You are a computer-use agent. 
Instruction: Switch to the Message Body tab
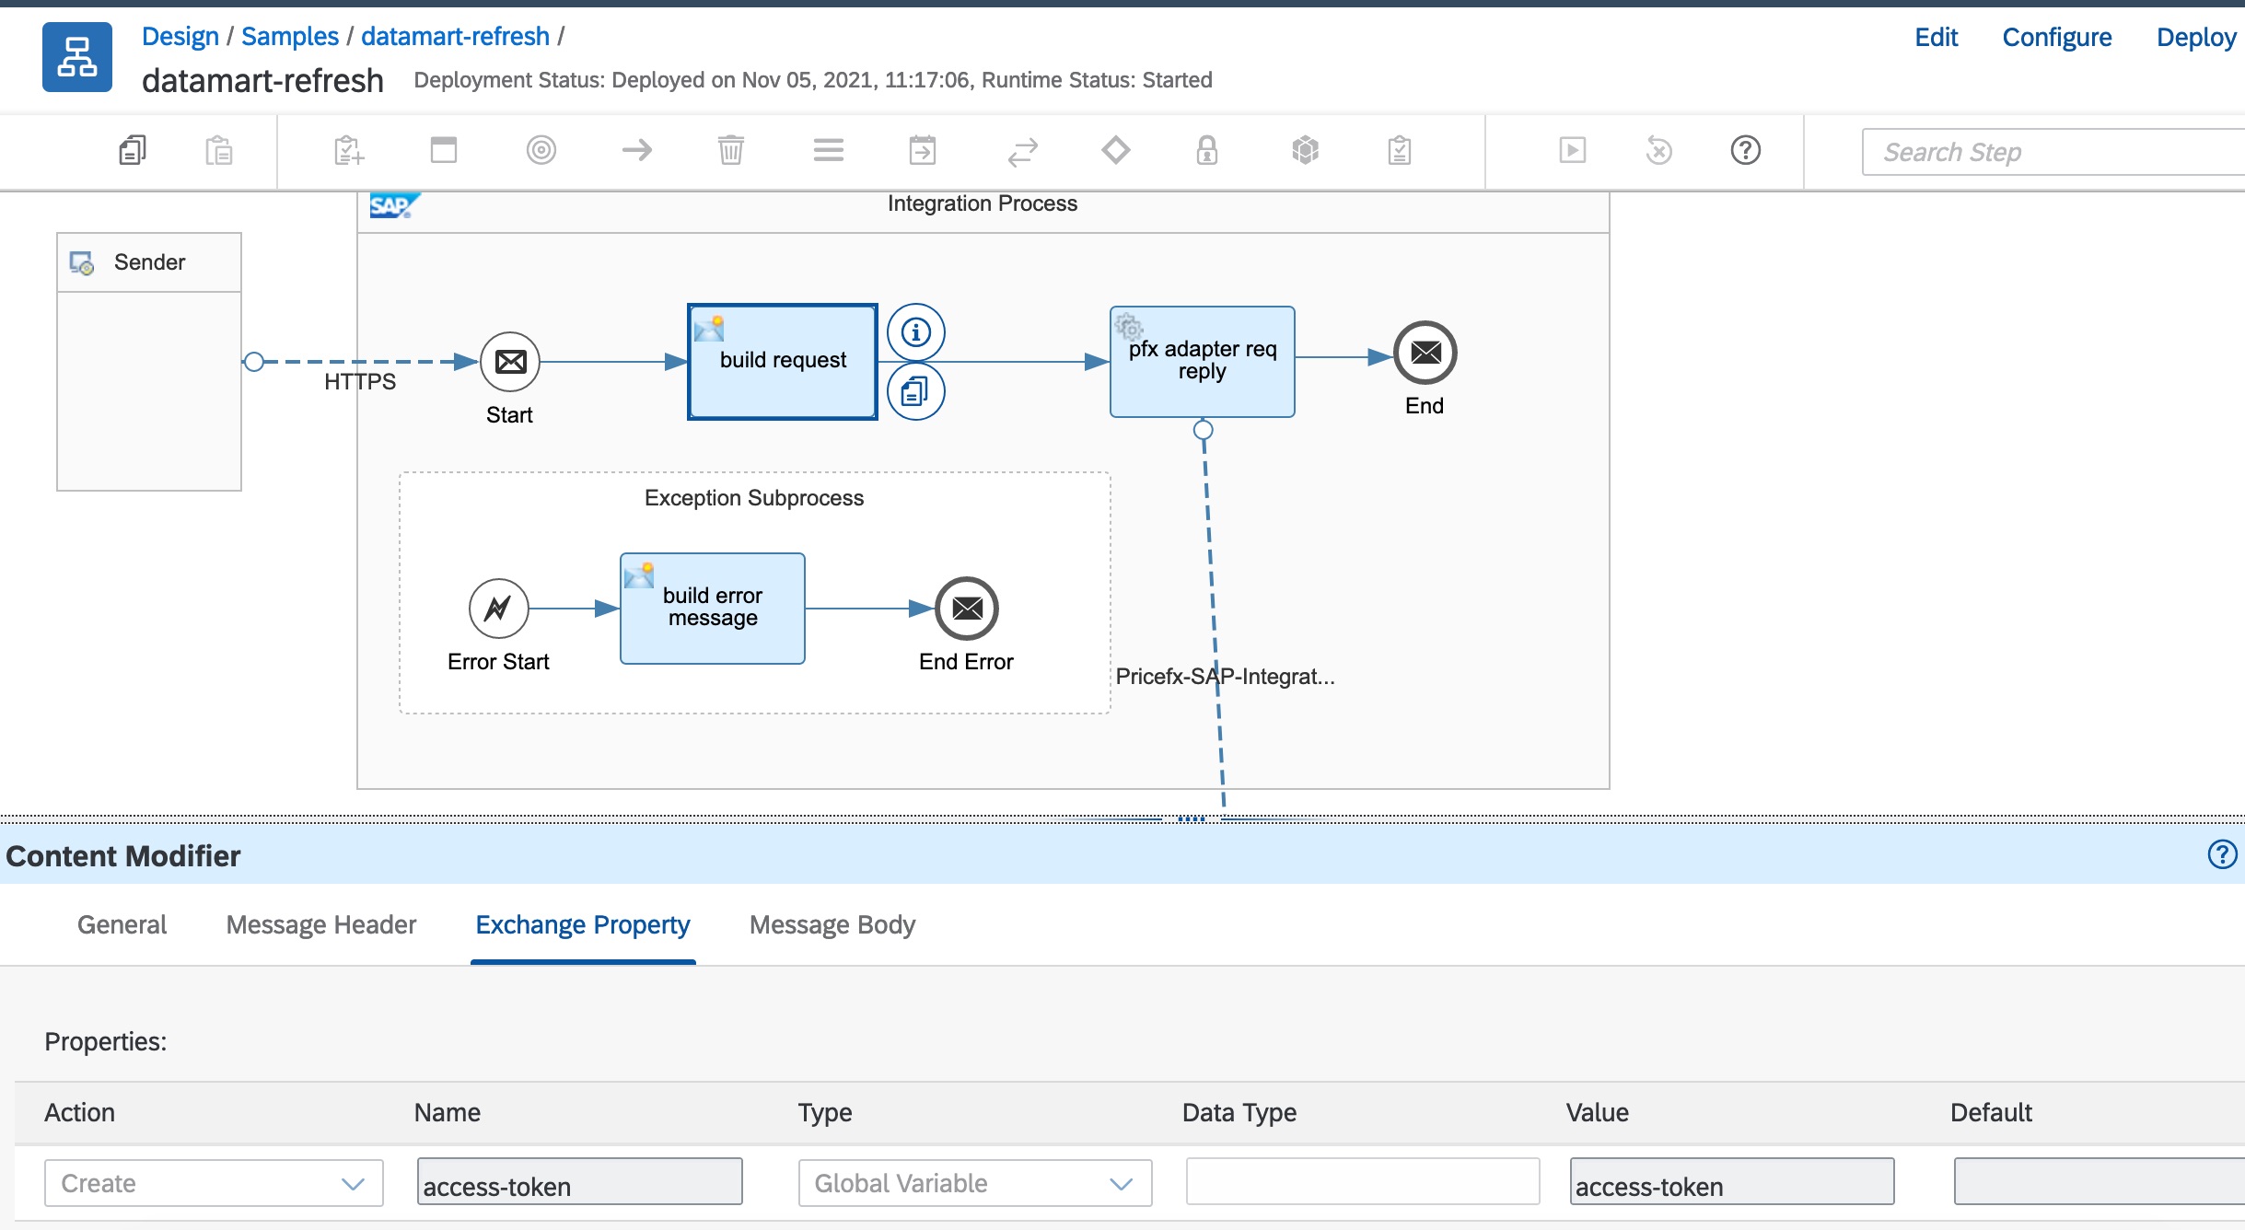point(832,924)
